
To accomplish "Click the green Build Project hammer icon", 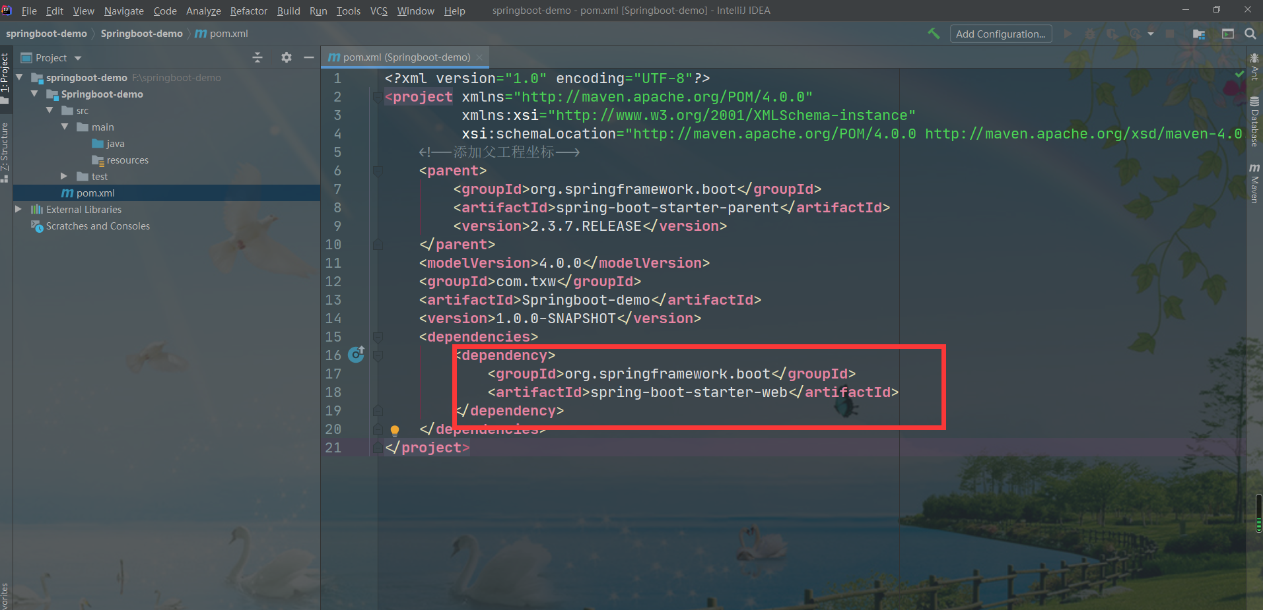I will pyautogui.click(x=934, y=34).
